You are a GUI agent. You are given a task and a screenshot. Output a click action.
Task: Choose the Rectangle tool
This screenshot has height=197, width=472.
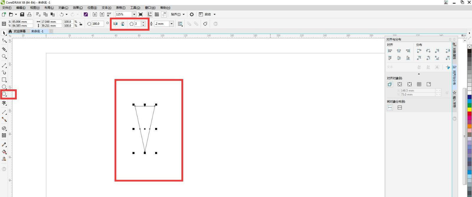pos(4,80)
